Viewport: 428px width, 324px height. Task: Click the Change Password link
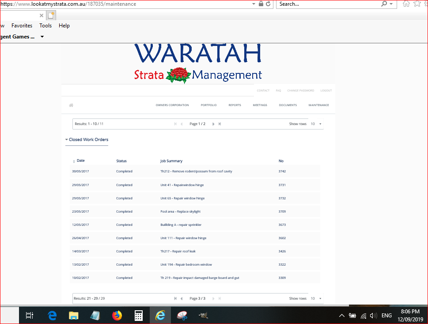[300, 91]
